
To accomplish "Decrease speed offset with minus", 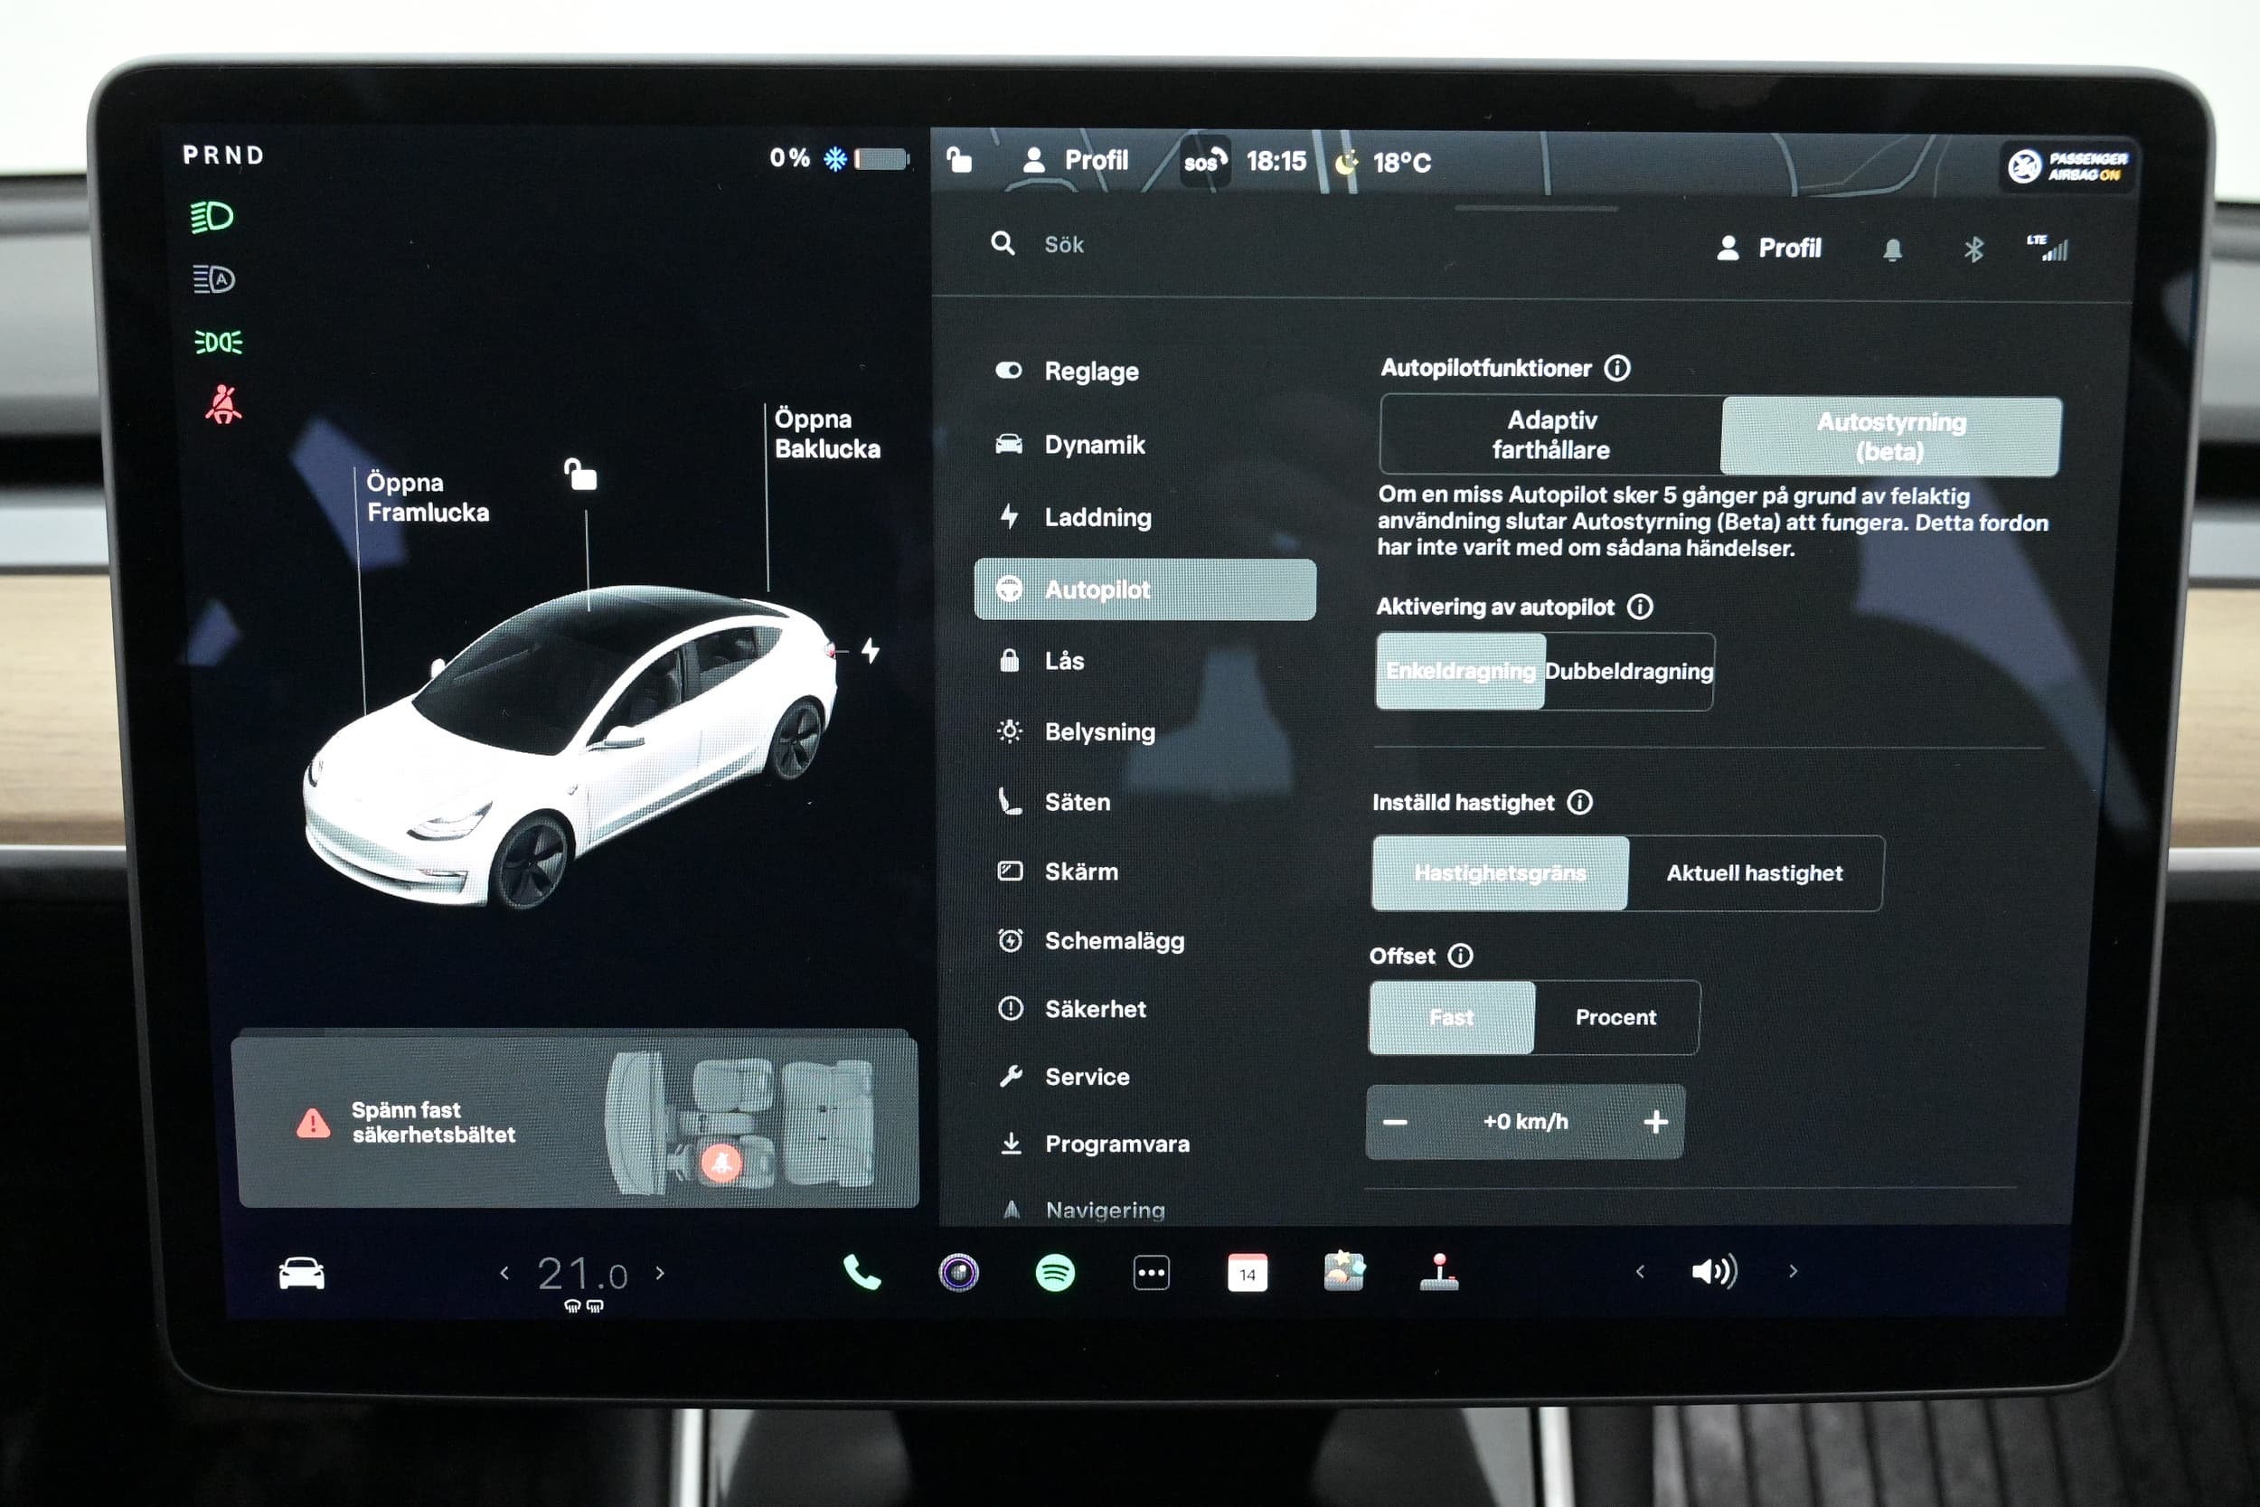I will [x=1395, y=1122].
